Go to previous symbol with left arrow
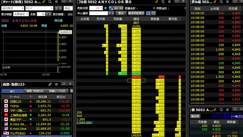This screenshot has width=243, height=137. [x=56, y=8]
